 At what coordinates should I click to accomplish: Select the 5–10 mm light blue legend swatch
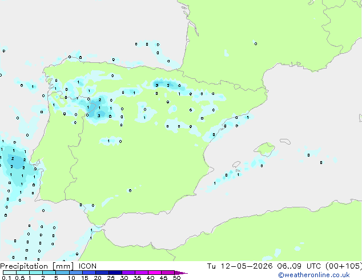[x=62, y=273]
